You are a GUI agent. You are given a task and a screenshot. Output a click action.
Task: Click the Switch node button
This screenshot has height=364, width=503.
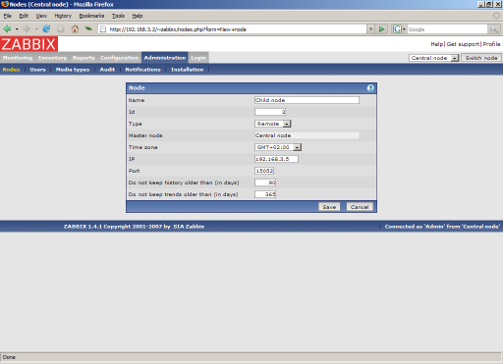coord(481,58)
